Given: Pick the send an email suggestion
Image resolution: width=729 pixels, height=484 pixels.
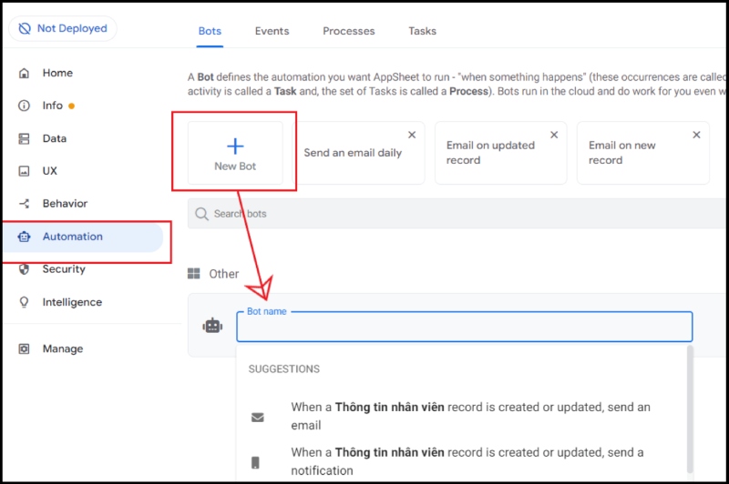Looking at the screenshot, I should click(470, 416).
